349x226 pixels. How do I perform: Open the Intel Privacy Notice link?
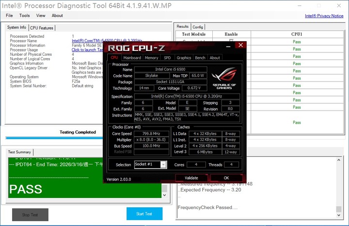pyautogui.click(x=324, y=16)
